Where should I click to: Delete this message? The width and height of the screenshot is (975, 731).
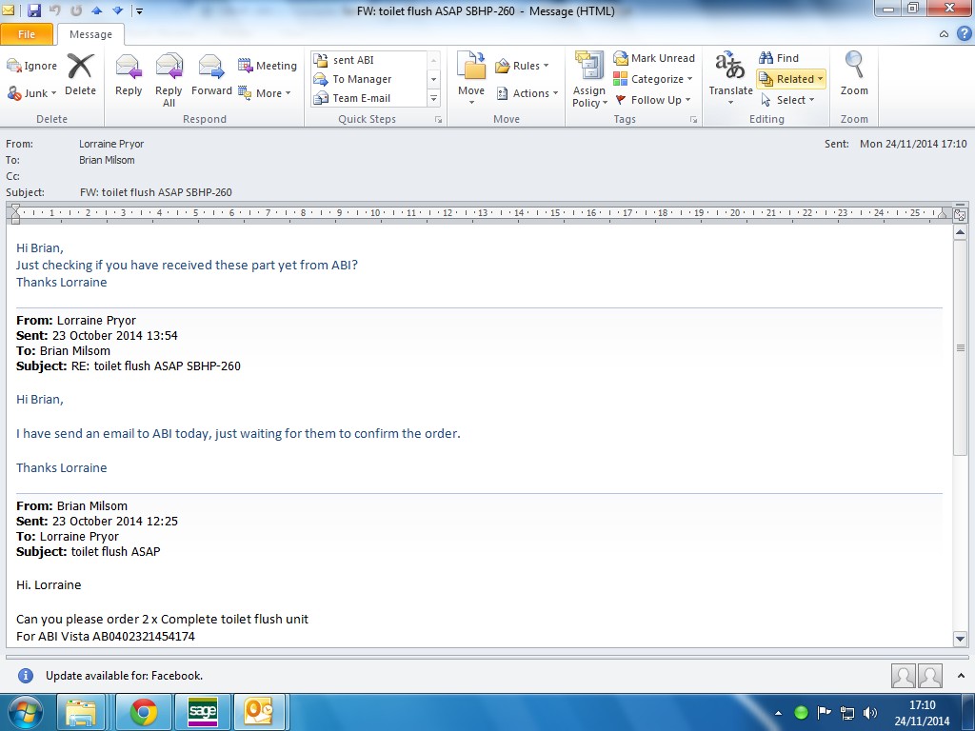tap(81, 74)
